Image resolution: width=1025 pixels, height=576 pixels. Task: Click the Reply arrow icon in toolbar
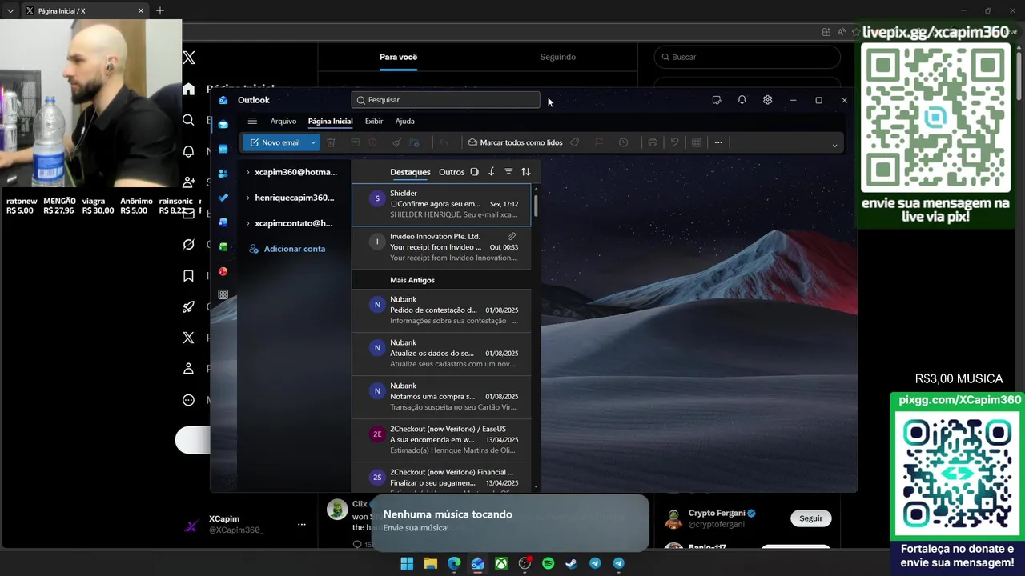(x=444, y=142)
